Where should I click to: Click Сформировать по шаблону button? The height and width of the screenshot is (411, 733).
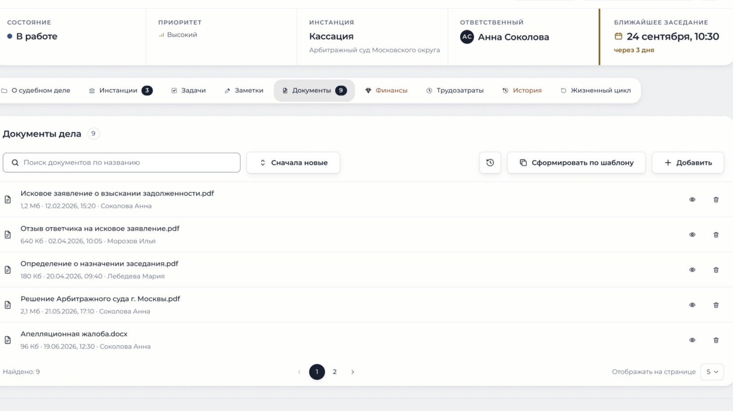coord(576,162)
